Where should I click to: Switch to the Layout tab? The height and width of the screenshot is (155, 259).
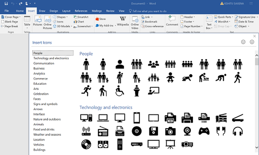(x=66, y=11)
